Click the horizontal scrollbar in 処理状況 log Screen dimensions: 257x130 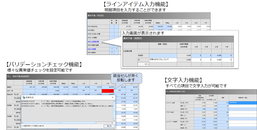tap(67, 123)
